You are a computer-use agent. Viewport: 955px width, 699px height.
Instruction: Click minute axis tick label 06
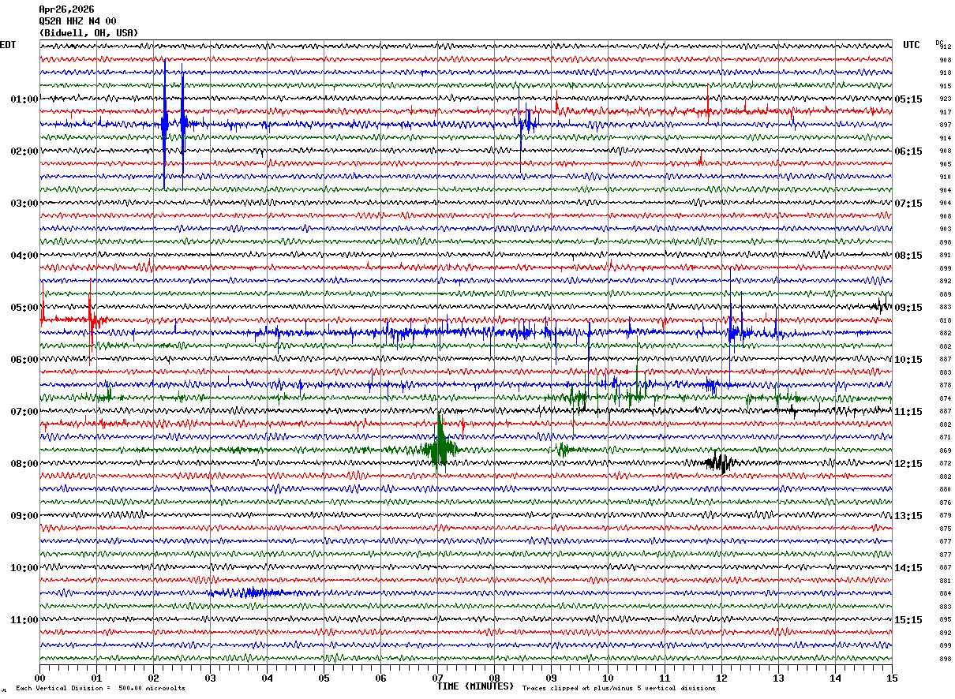coord(380,678)
